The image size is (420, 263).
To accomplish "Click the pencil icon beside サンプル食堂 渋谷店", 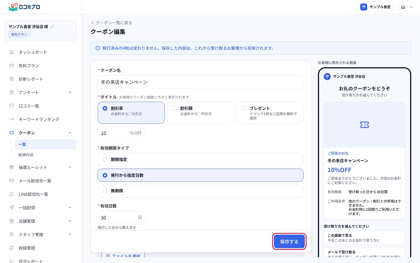I will click(x=52, y=27).
